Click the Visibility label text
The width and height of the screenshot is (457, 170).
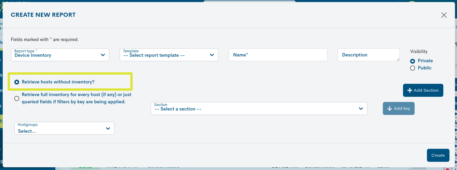[419, 51]
